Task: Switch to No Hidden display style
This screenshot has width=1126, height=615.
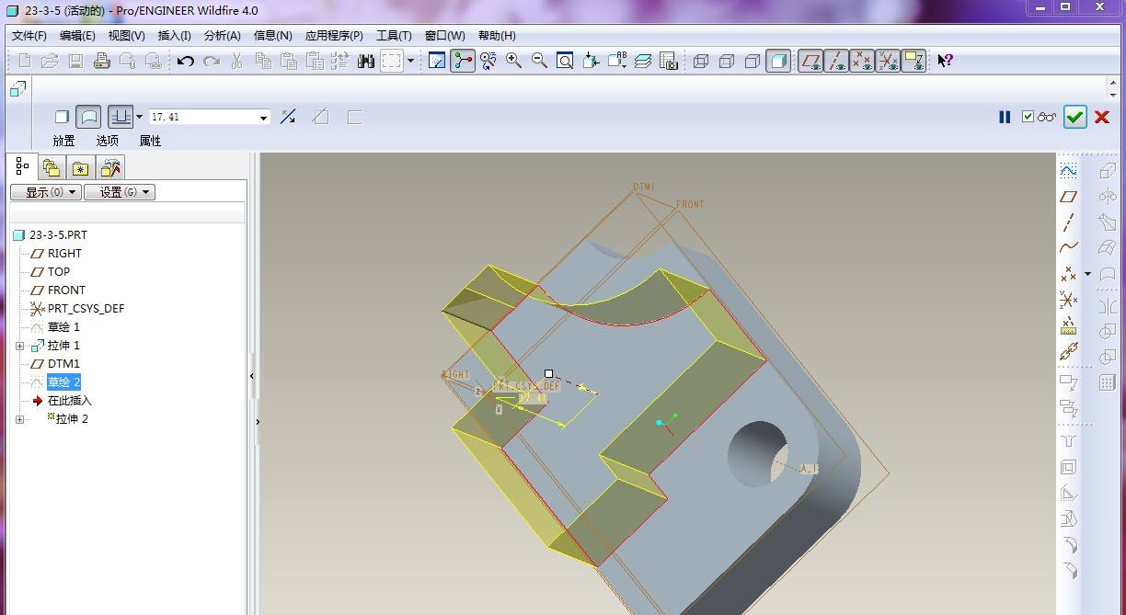Action: 753,61
